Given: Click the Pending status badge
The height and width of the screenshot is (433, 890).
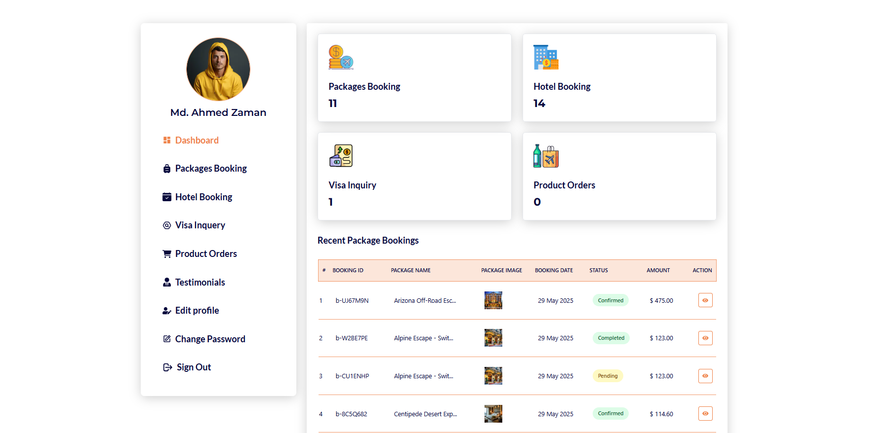Looking at the screenshot, I should (x=607, y=376).
